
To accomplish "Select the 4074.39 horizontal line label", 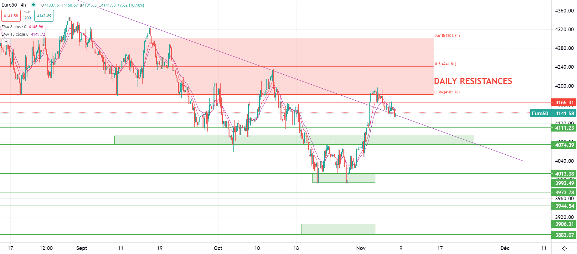I will [x=564, y=145].
